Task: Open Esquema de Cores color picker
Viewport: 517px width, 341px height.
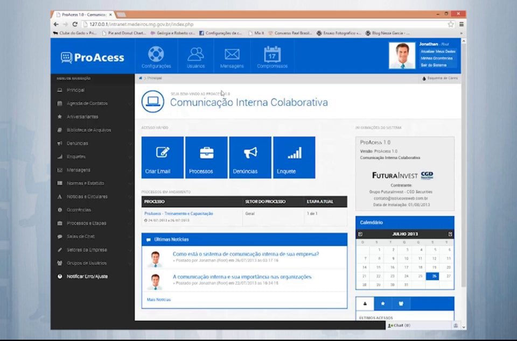Action: pos(440,79)
